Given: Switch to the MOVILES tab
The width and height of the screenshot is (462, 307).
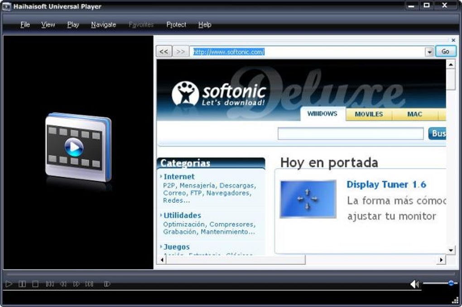Looking at the screenshot, I should click(x=369, y=114).
